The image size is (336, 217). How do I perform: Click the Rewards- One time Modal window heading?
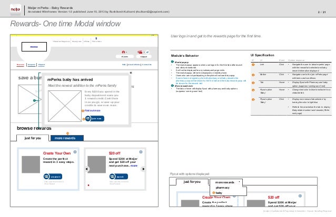click(65, 24)
